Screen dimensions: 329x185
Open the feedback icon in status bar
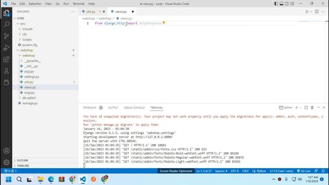click(316, 171)
